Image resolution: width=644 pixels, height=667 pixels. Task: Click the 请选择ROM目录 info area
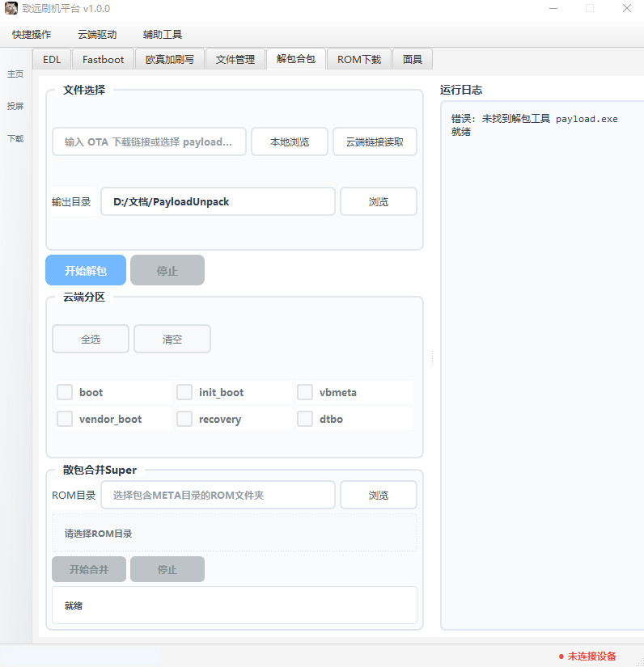click(x=235, y=533)
